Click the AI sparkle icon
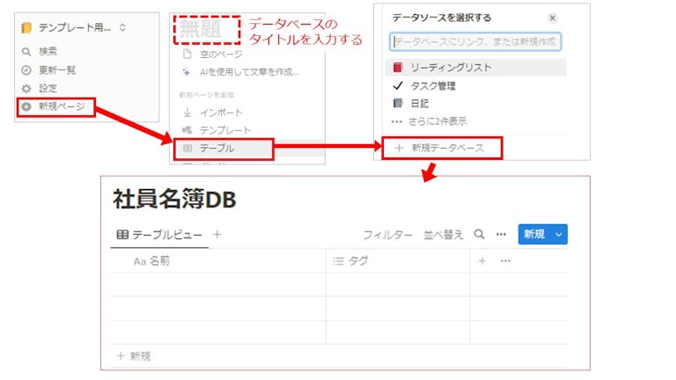The width and height of the screenshot is (676, 380). point(187,71)
